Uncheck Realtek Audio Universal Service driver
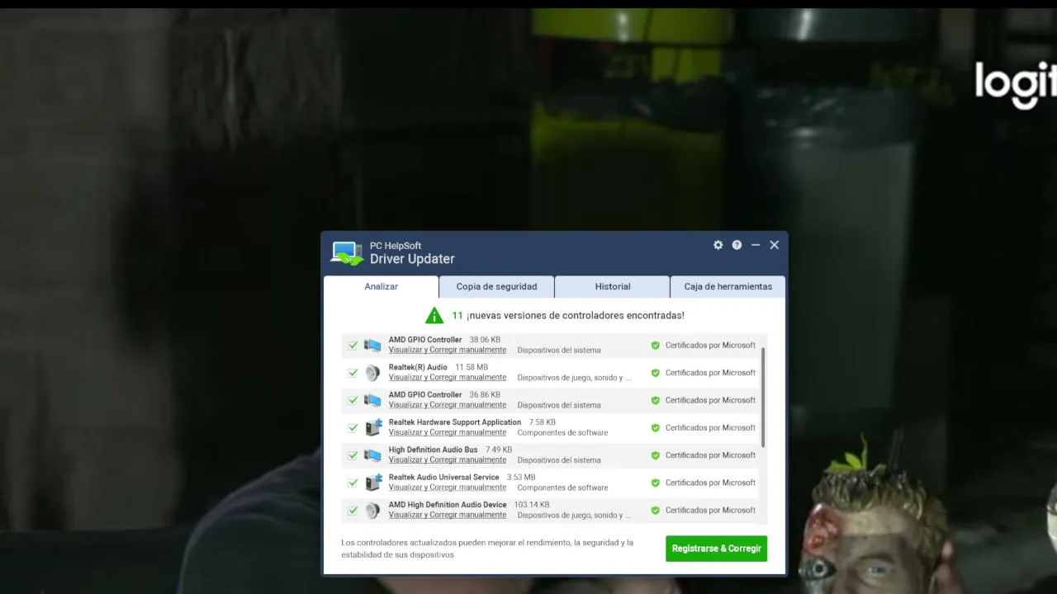 [353, 483]
